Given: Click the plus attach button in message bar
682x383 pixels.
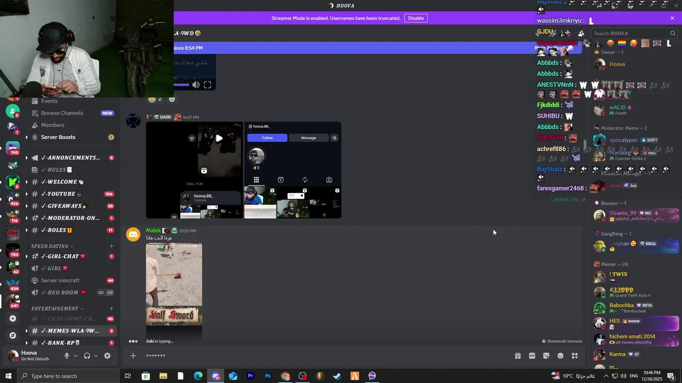Looking at the screenshot, I should point(133,356).
